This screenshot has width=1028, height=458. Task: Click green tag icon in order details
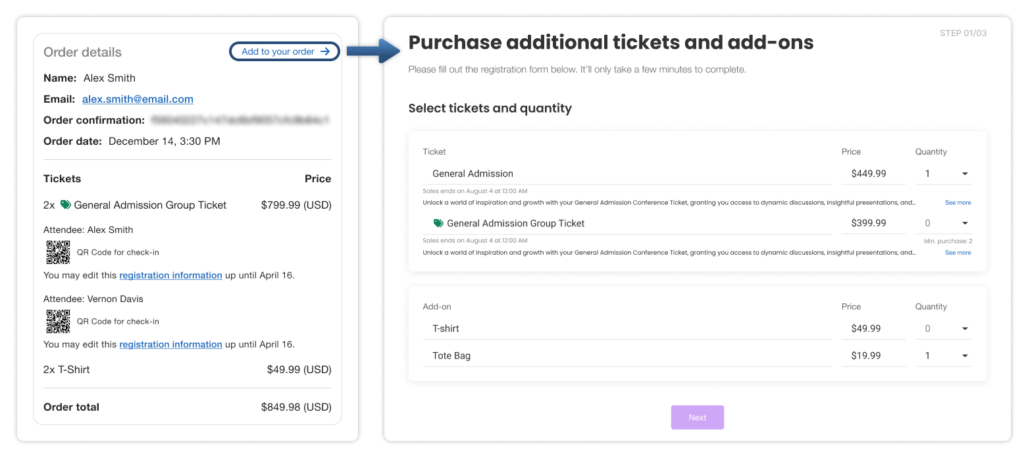point(65,205)
